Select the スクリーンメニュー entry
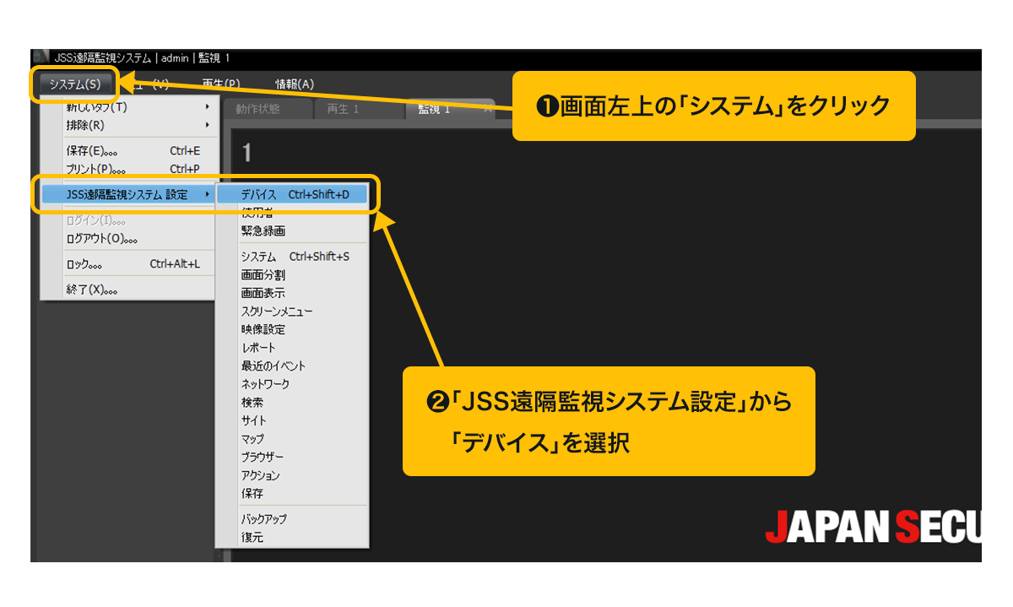The height and width of the screenshot is (607, 1013). click(x=292, y=312)
